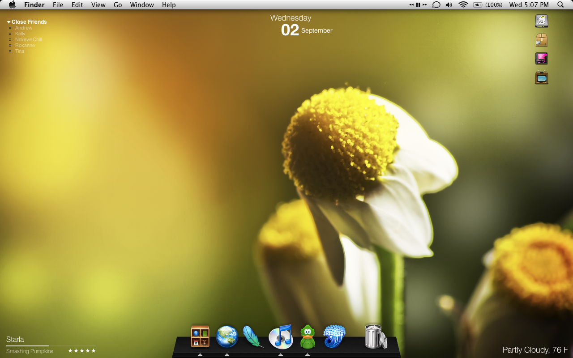This screenshot has height=358, width=573.
Task: Open the Help menu
Action: click(169, 5)
